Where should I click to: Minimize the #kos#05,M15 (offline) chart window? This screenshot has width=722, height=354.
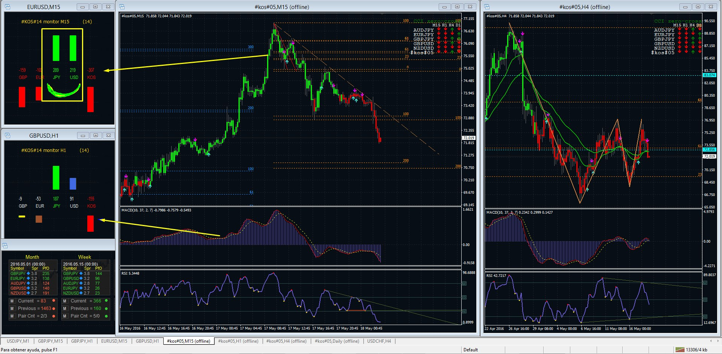[444, 7]
